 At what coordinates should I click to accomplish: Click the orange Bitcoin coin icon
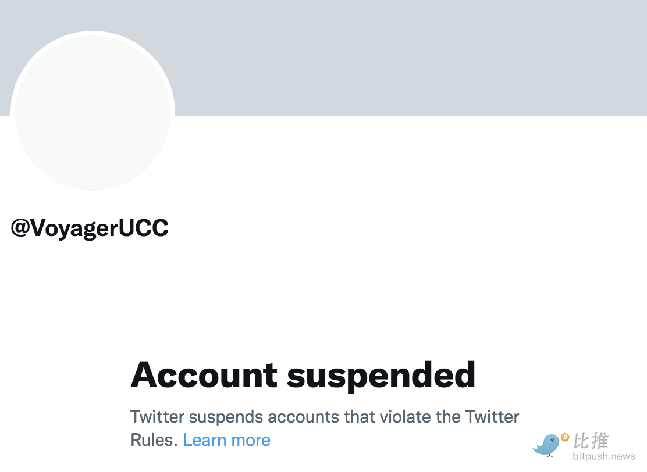click(564, 437)
